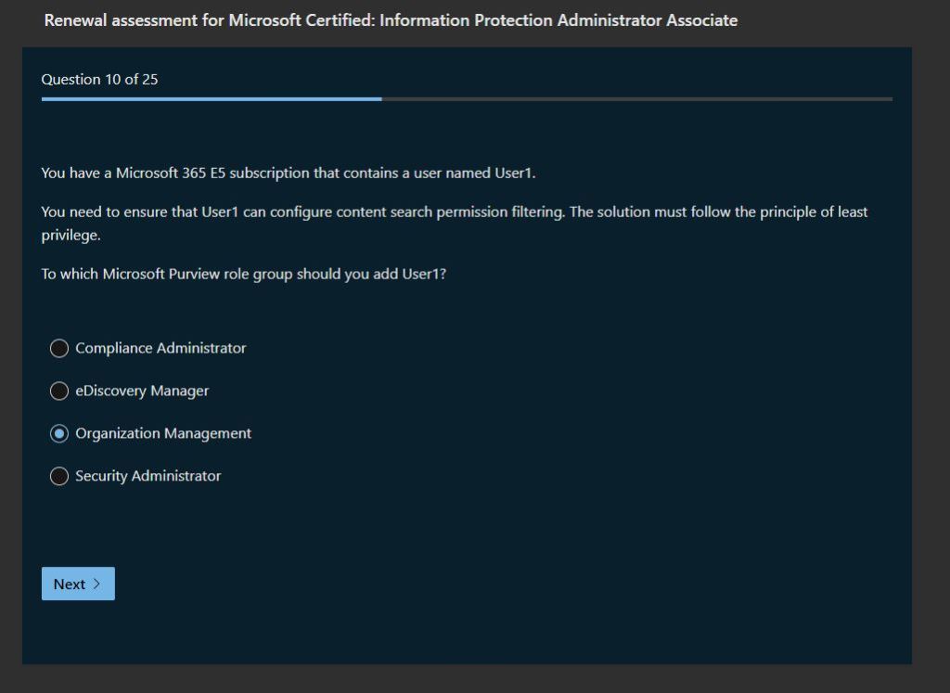Click the Next button

click(78, 584)
